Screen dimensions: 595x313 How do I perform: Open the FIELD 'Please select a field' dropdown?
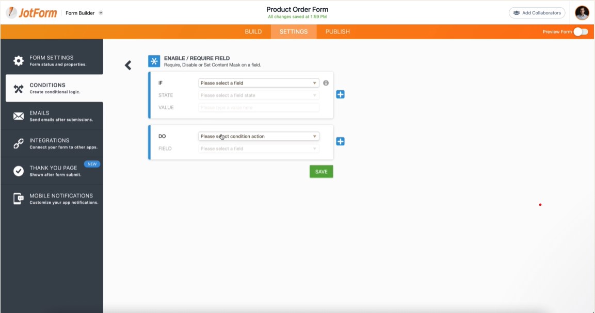[x=259, y=149]
